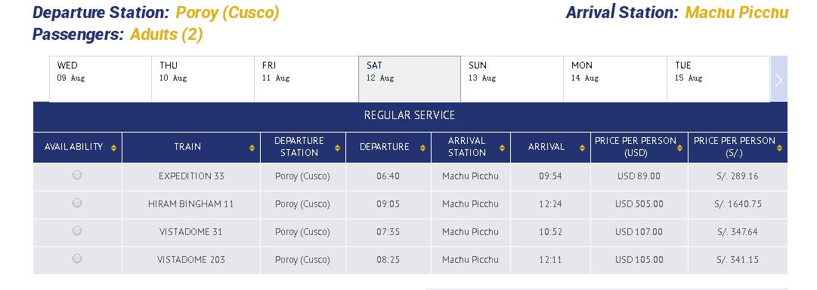Sort by Arrival Station arrows icon

click(502, 148)
